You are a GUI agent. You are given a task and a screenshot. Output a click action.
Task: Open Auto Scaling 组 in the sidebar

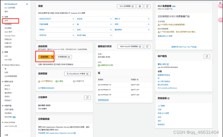pos(11,126)
